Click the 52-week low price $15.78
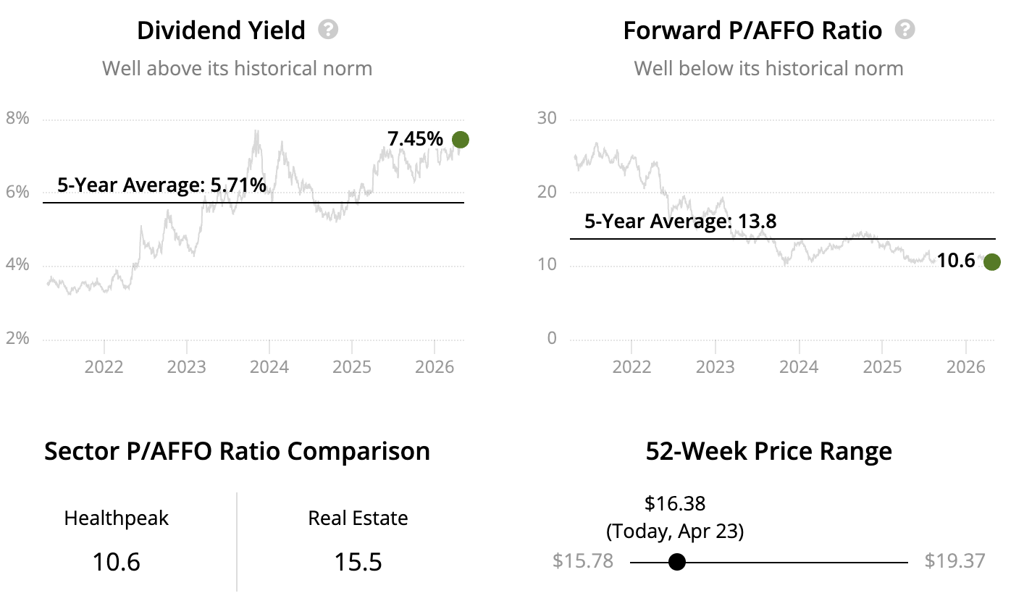The image size is (1024, 601). click(583, 561)
